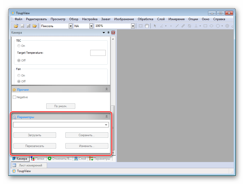Screen dimensions: 244x184
Task: Enable the Negative checkbox
Action: pos(14,97)
